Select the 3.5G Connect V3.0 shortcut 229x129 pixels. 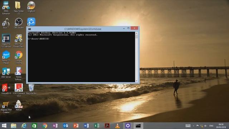point(19,90)
